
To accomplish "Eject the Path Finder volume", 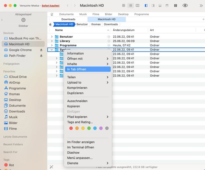I will [41, 56].
